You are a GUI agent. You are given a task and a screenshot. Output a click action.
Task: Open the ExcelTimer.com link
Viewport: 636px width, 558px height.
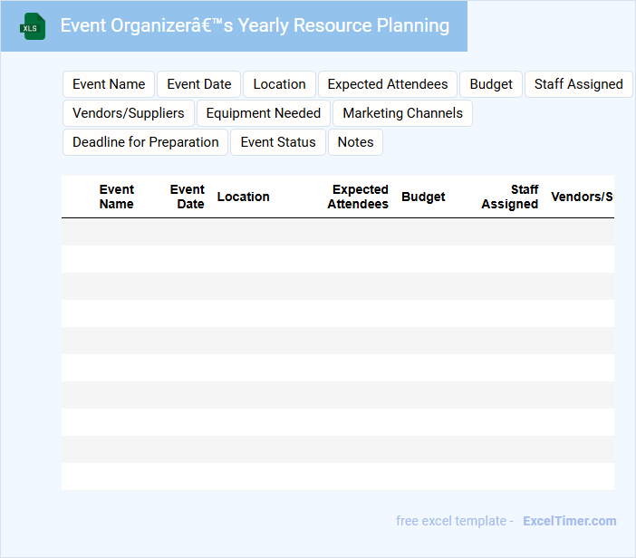click(x=569, y=521)
